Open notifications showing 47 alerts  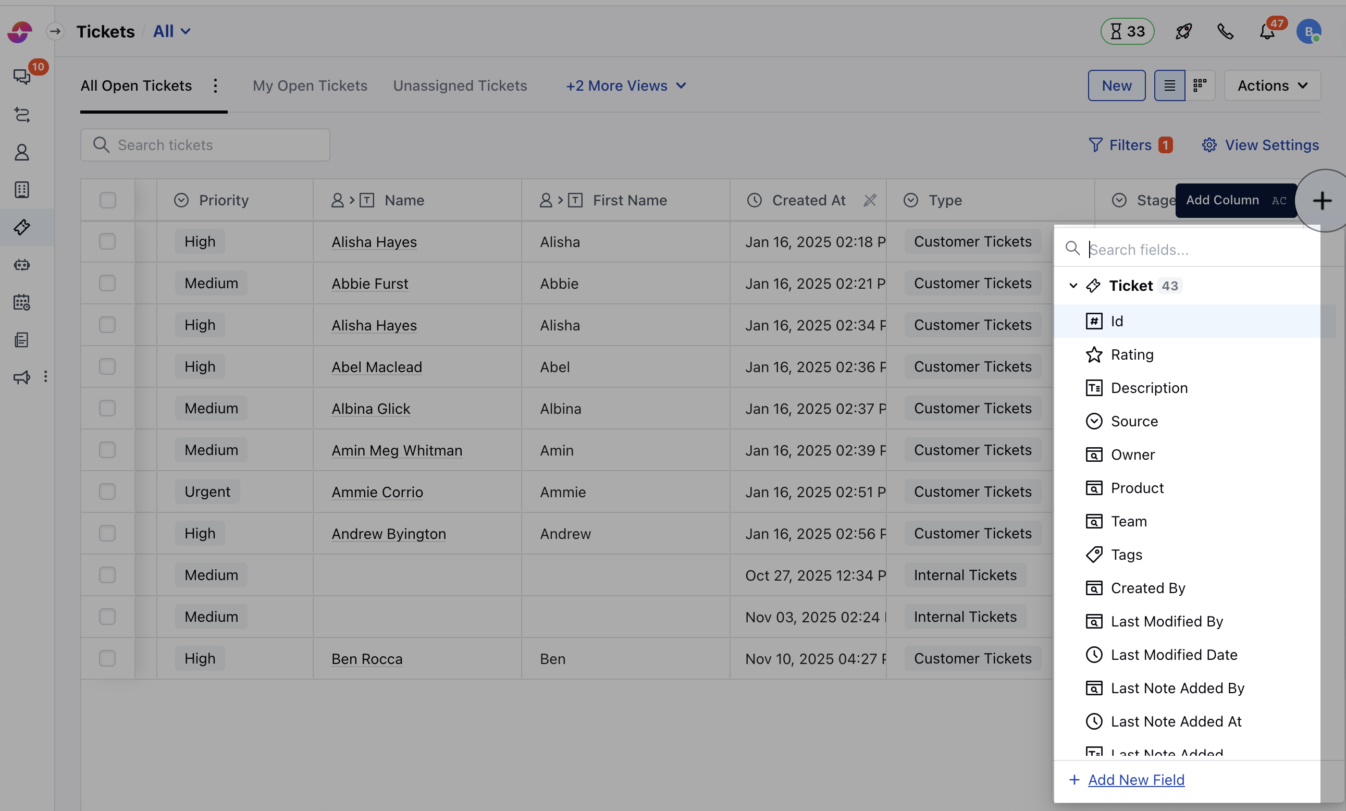point(1267,31)
